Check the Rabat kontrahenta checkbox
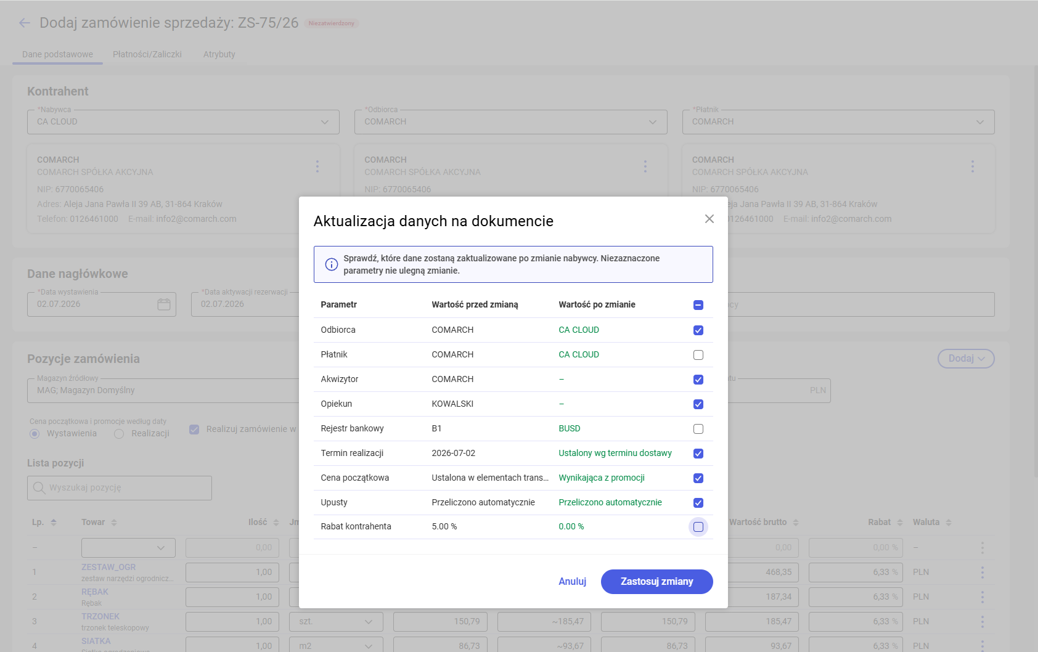 coord(698,527)
